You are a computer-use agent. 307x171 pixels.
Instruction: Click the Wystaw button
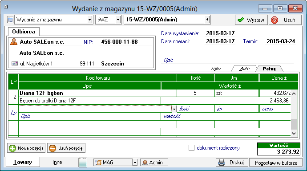[251, 20]
